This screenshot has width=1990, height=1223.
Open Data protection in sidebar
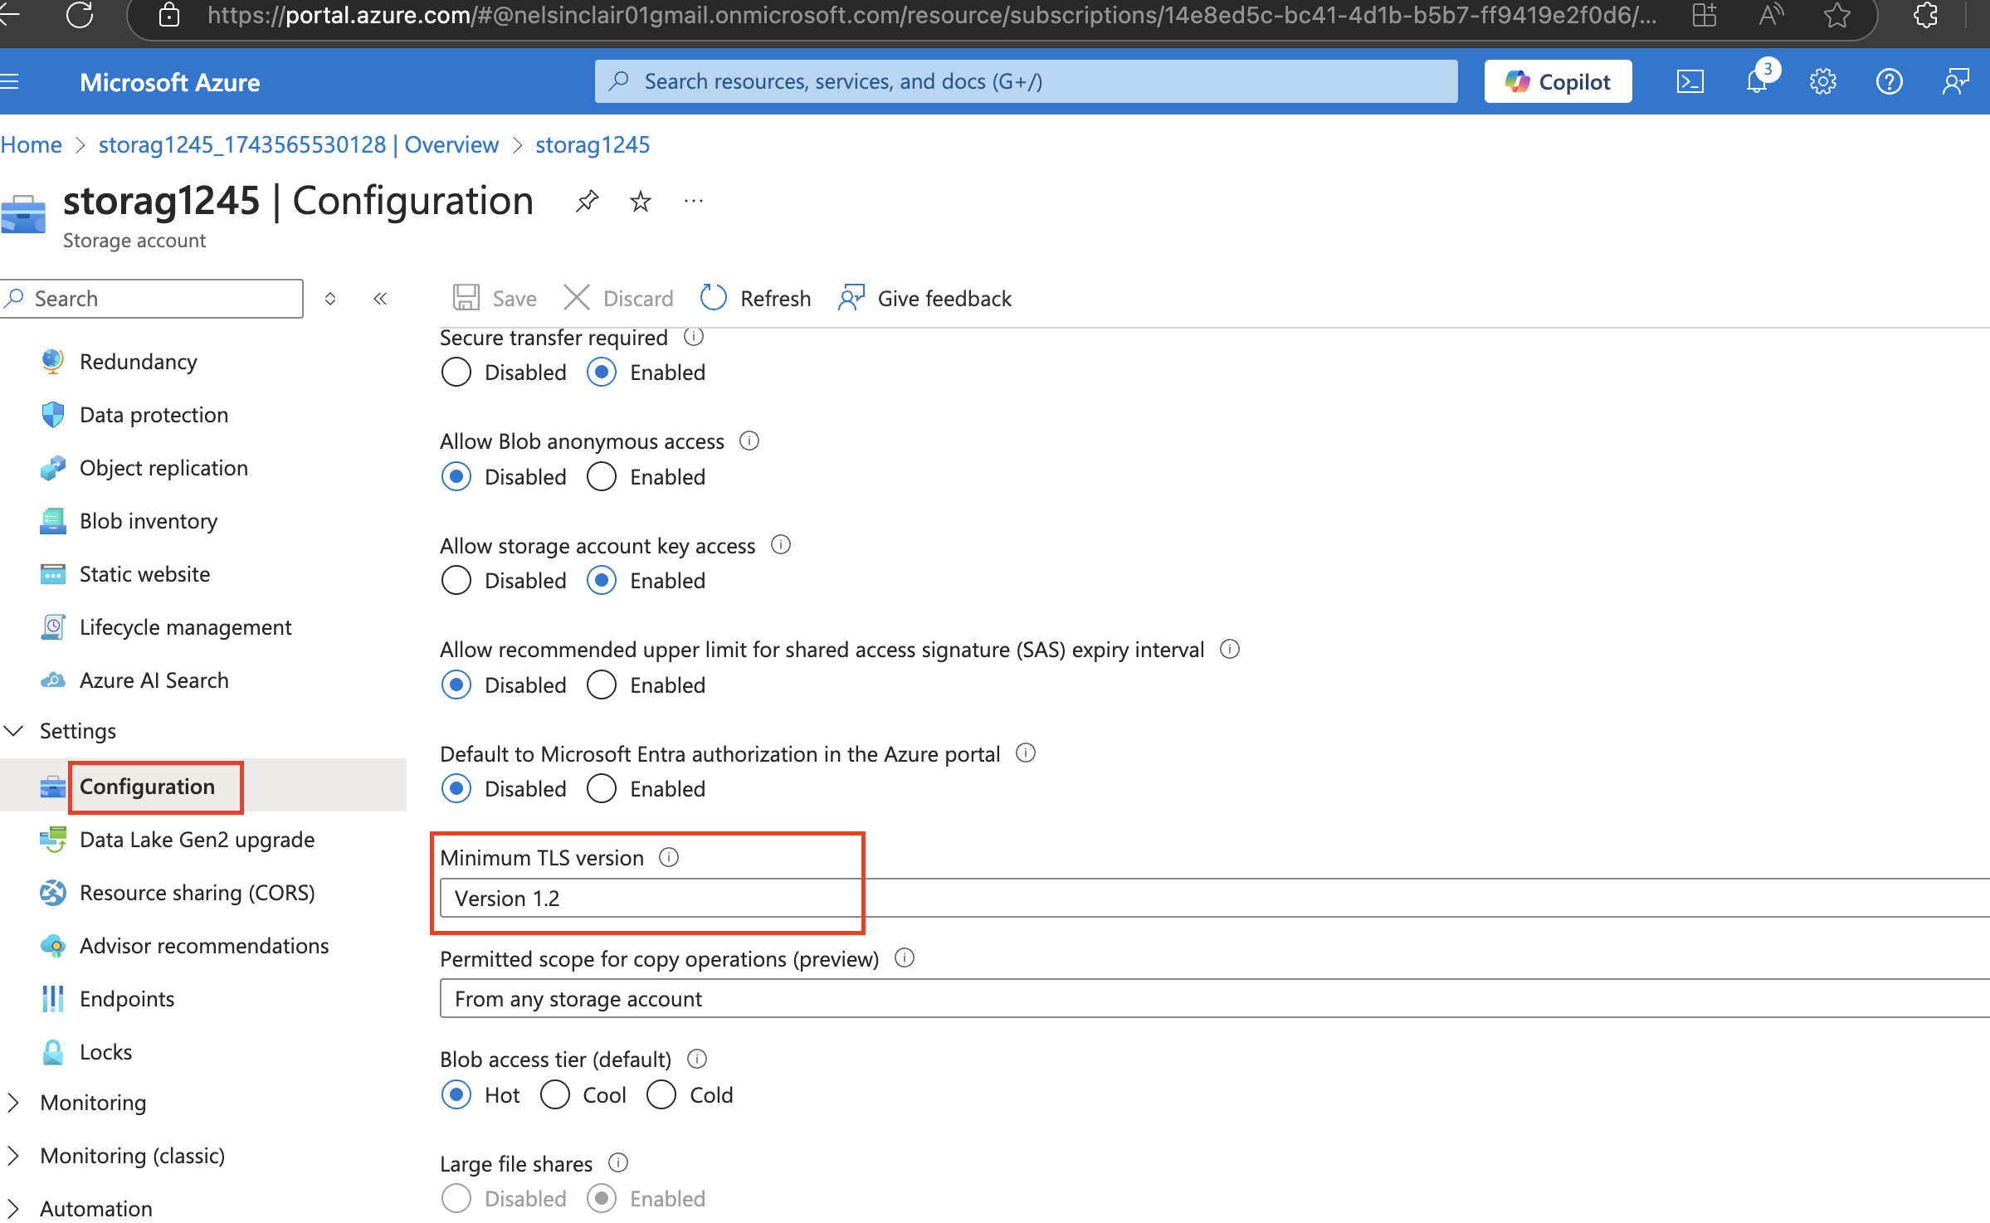point(154,415)
